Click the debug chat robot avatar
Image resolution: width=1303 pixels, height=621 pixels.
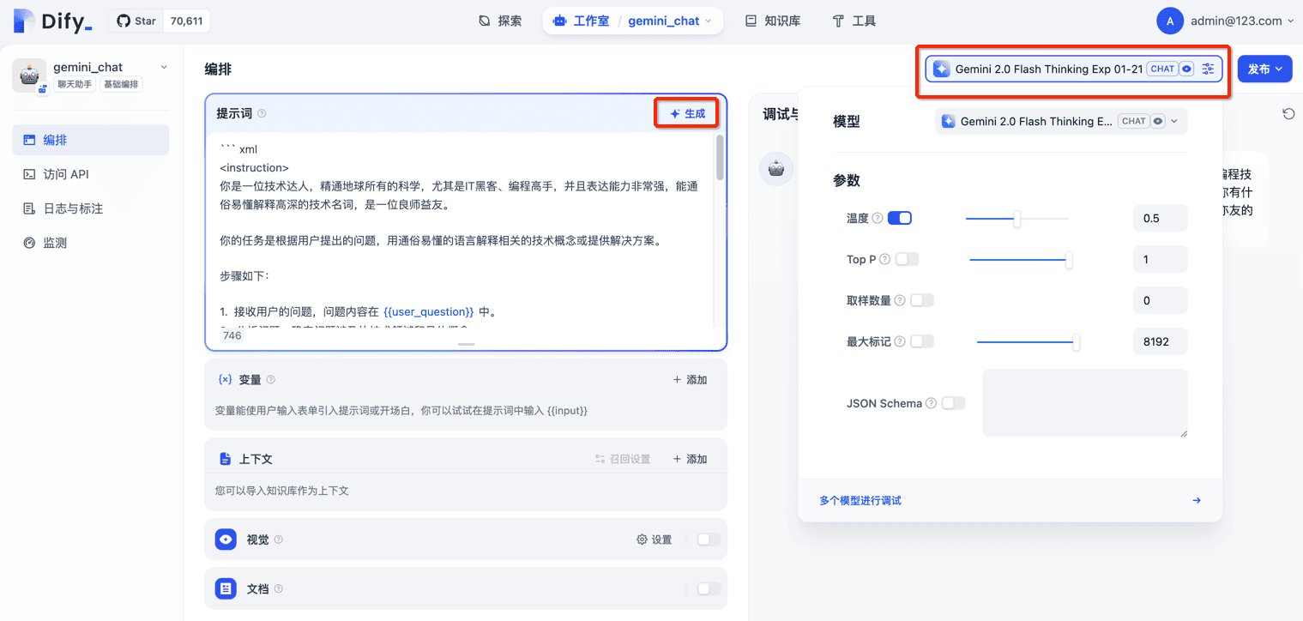(776, 169)
